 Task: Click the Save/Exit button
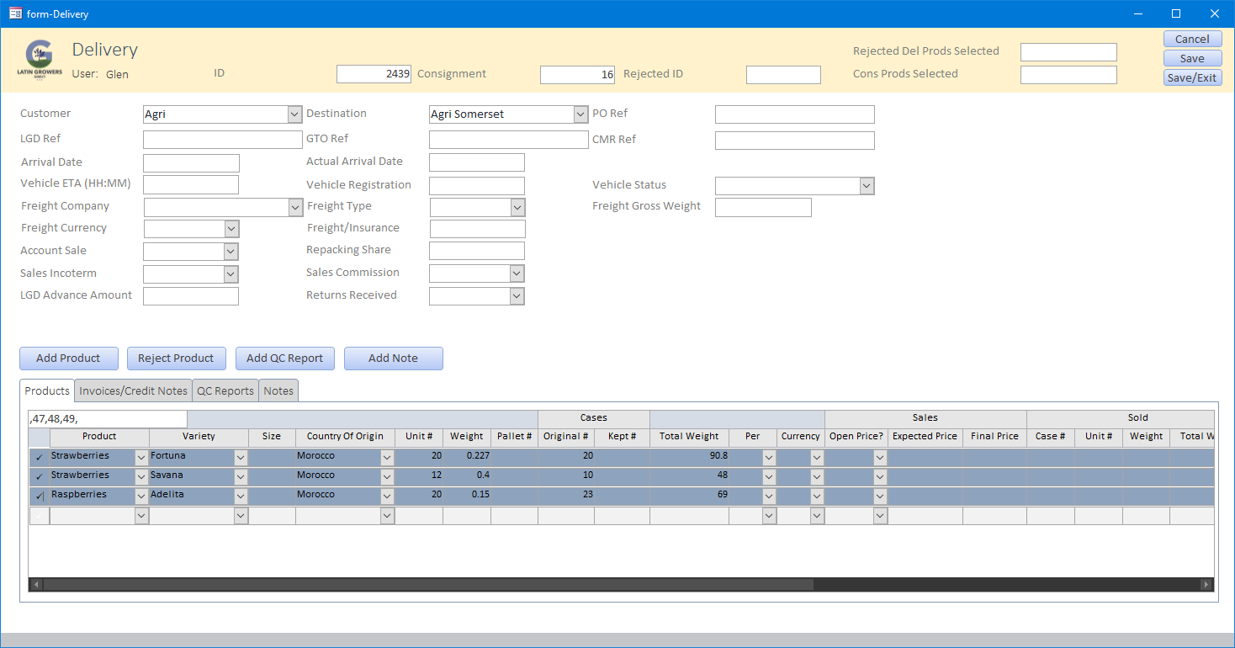click(1192, 77)
